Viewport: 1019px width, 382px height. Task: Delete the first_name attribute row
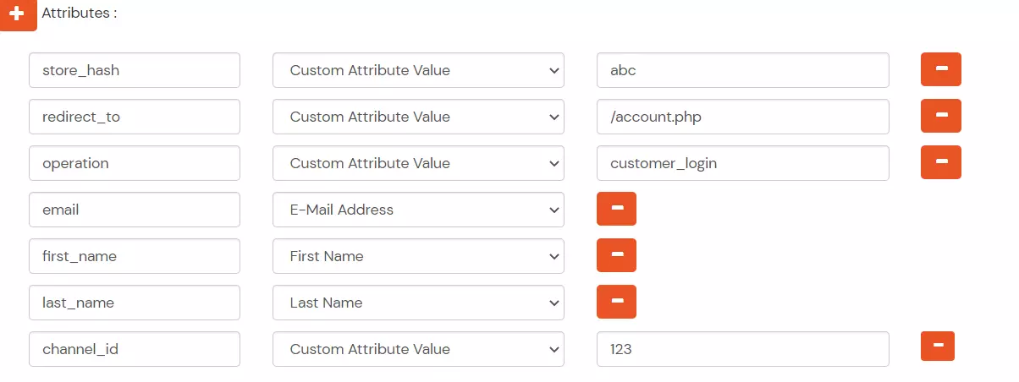pyautogui.click(x=616, y=256)
